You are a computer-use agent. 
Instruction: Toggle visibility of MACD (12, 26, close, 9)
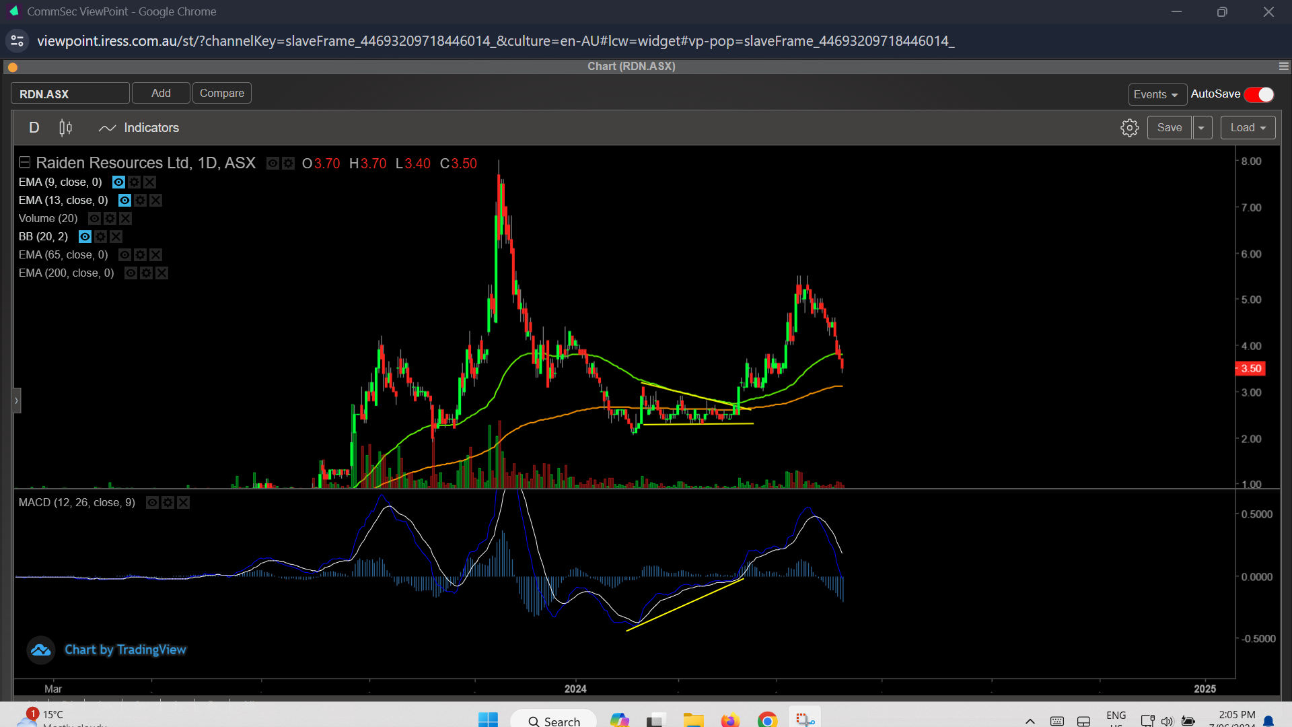pyautogui.click(x=152, y=502)
